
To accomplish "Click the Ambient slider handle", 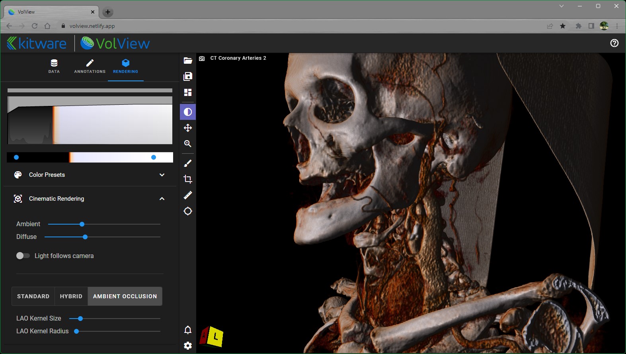I will pos(82,224).
